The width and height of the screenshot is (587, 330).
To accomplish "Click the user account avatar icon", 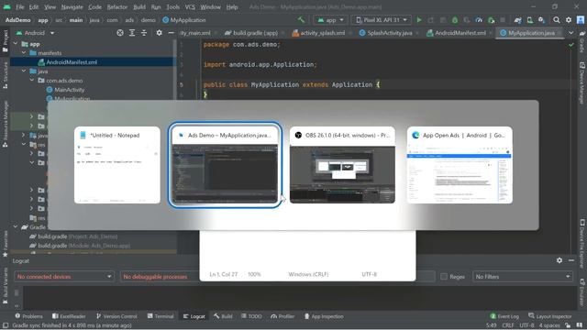I will (x=581, y=20).
